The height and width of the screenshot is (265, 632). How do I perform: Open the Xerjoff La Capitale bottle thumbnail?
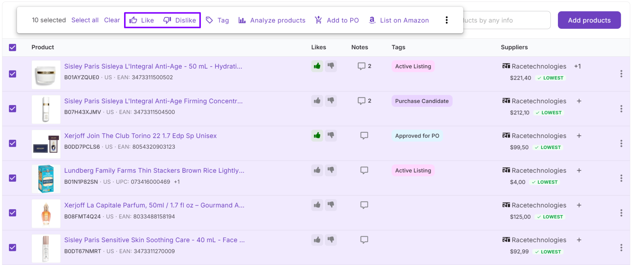tap(46, 214)
